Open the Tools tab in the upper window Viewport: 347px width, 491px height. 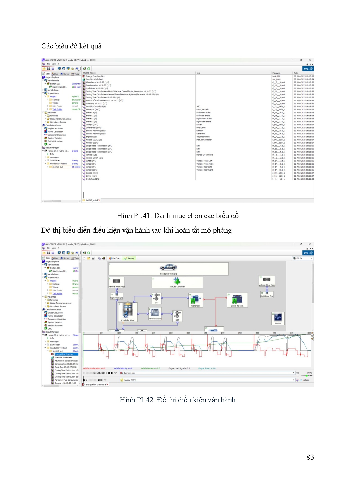point(76,74)
